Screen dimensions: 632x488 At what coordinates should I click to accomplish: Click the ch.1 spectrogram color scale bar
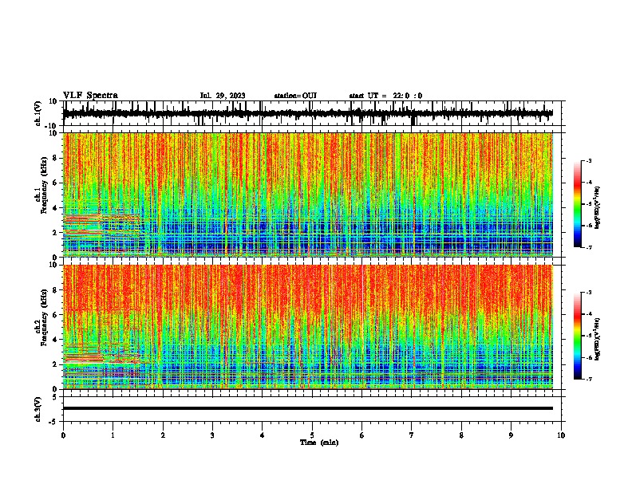coord(577,204)
